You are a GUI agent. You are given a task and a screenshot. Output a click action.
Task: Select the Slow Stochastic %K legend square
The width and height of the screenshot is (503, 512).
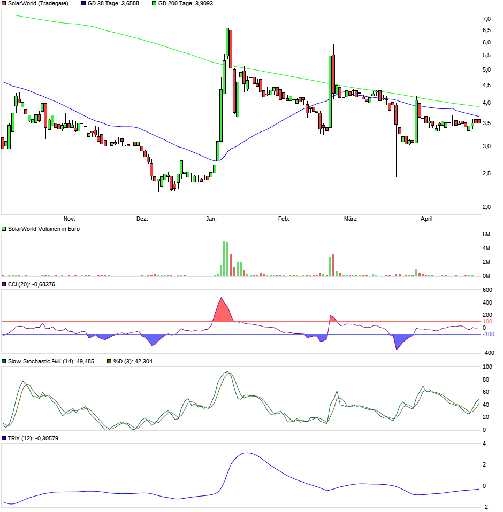(x=4, y=361)
